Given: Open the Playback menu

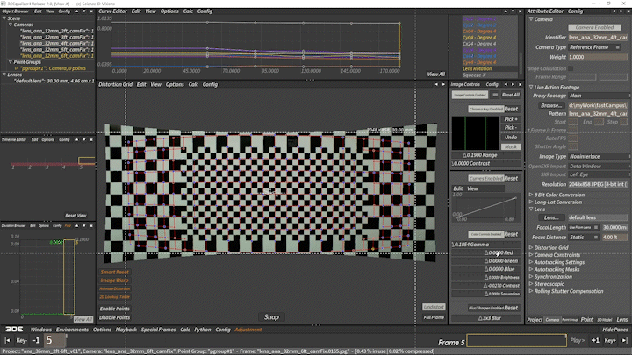Looking at the screenshot, I should point(126,330).
